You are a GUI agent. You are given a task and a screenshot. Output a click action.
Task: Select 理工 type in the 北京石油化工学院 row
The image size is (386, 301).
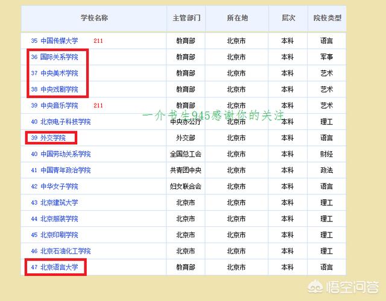(326, 251)
